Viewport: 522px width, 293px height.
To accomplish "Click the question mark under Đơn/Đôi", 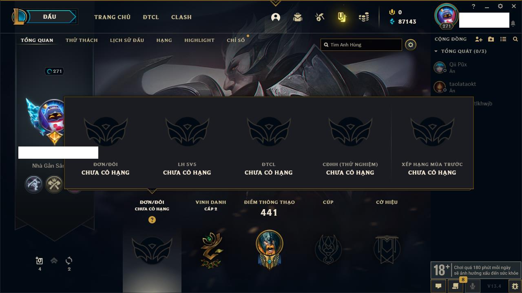I will tap(152, 220).
